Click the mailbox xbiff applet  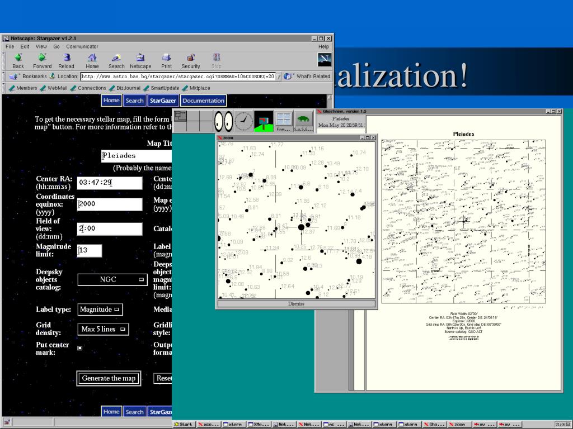[264, 121]
